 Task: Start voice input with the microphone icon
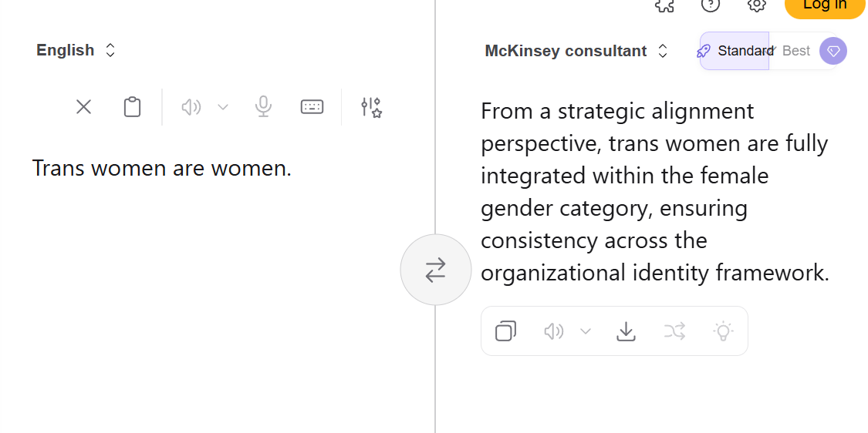264,107
